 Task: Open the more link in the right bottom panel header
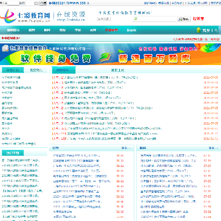click(x=214, y=148)
